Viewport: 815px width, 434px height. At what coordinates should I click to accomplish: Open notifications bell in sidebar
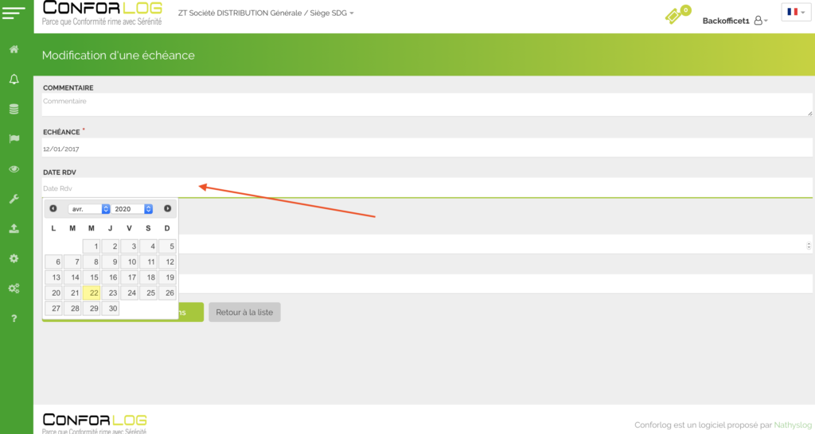[x=14, y=79]
